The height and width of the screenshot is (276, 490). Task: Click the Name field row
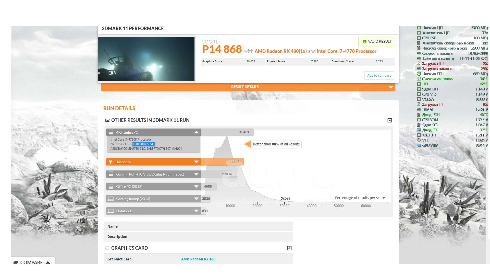click(x=198, y=226)
